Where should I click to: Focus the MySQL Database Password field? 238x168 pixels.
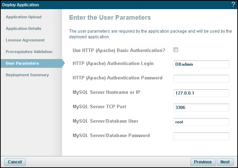click(x=201, y=136)
